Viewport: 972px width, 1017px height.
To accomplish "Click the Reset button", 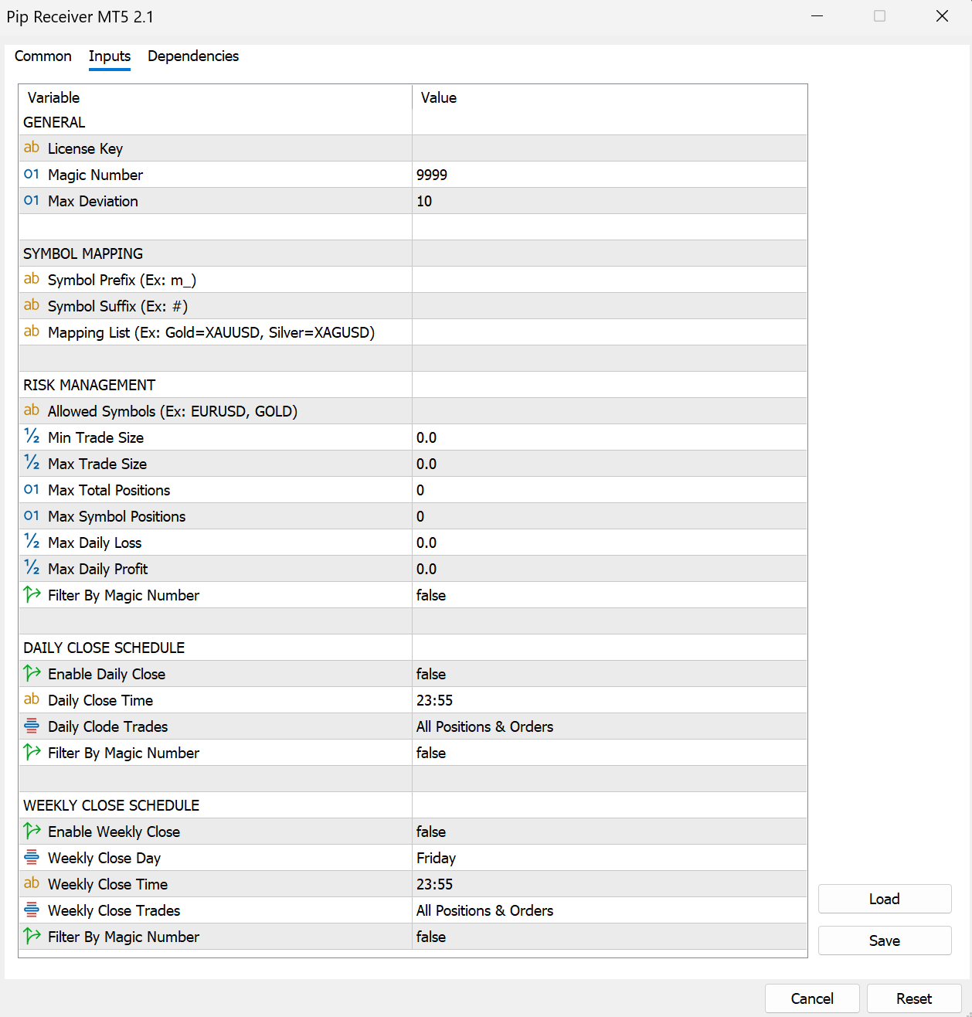I will 913,998.
